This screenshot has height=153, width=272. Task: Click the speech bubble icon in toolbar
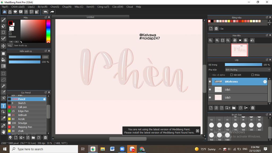[15, 12]
